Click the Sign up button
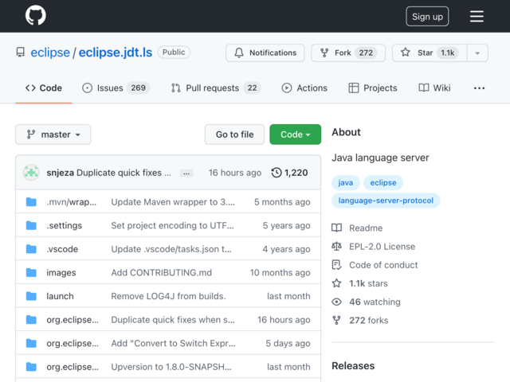Screen dimensions: 510x382 tap(427, 16)
